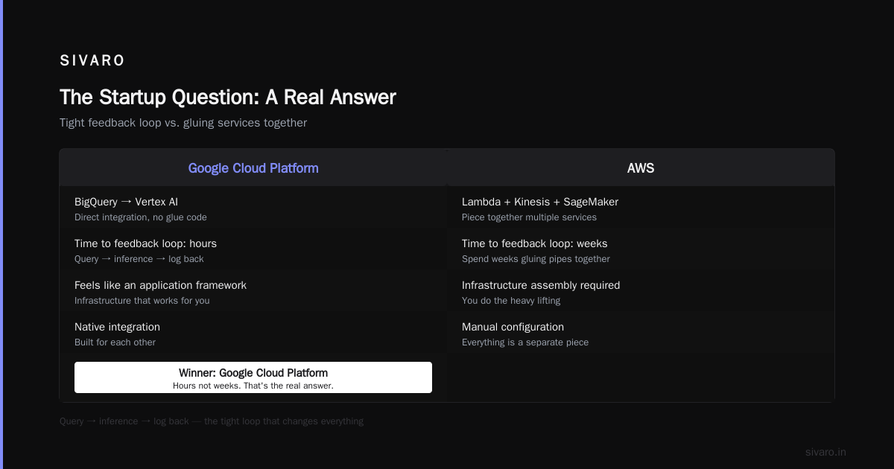Click 'Time to feedback loop: weeks'

[x=534, y=243]
